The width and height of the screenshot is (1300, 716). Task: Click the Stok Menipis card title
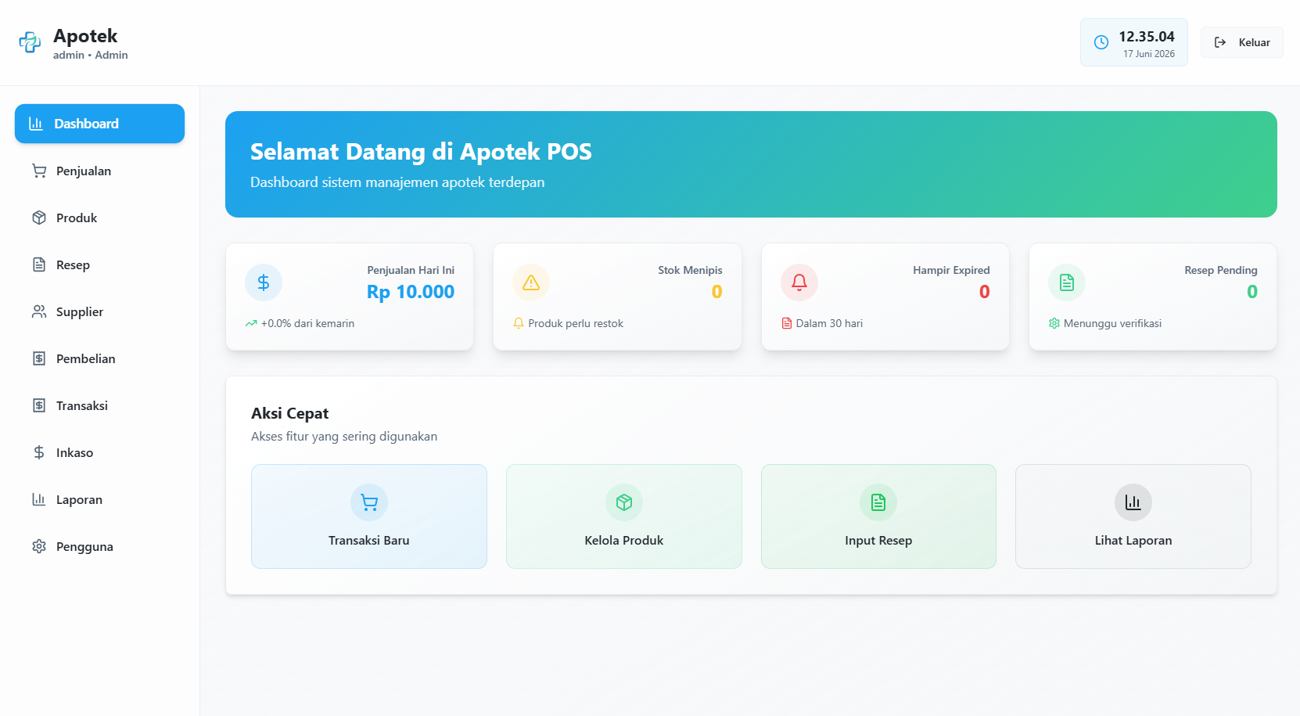690,270
